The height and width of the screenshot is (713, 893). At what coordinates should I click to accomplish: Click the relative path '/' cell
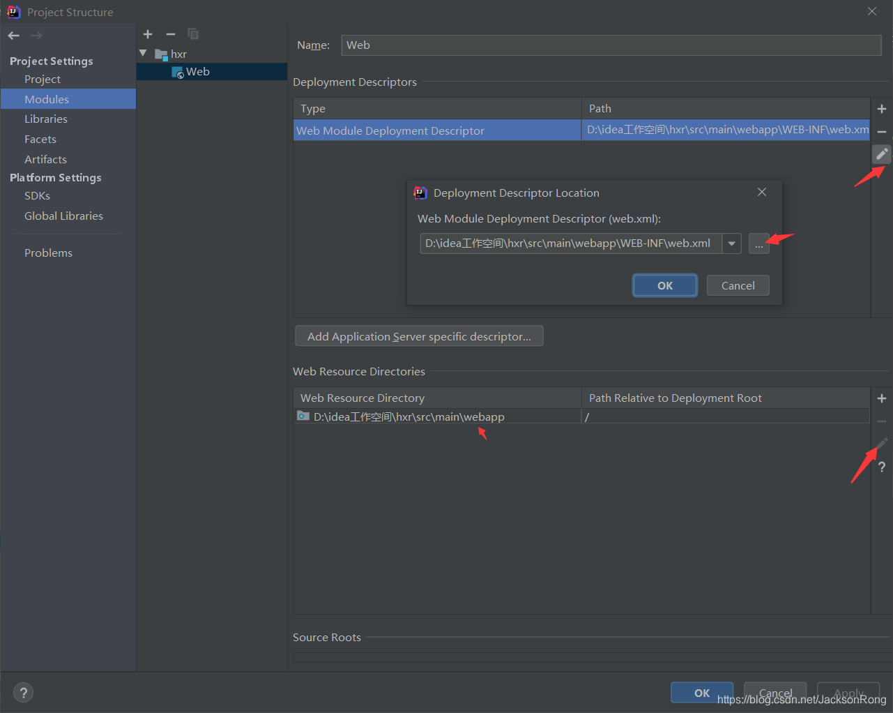point(726,416)
